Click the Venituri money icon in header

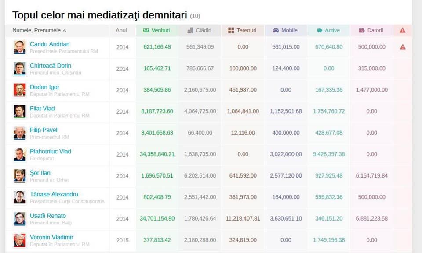[x=146, y=30]
